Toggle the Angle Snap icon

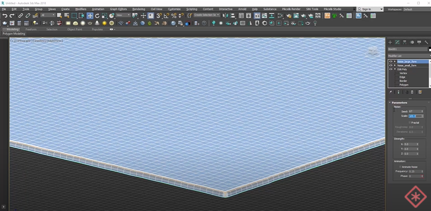166,16
